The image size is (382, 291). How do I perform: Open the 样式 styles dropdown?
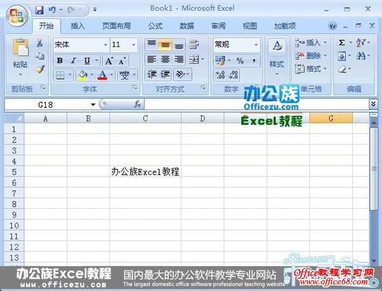point(277,57)
